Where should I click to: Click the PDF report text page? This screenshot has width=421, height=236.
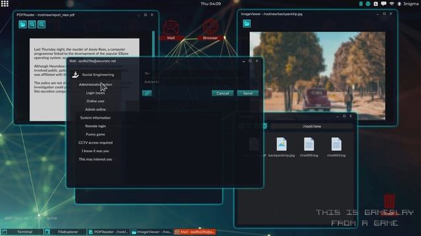(x=84, y=79)
